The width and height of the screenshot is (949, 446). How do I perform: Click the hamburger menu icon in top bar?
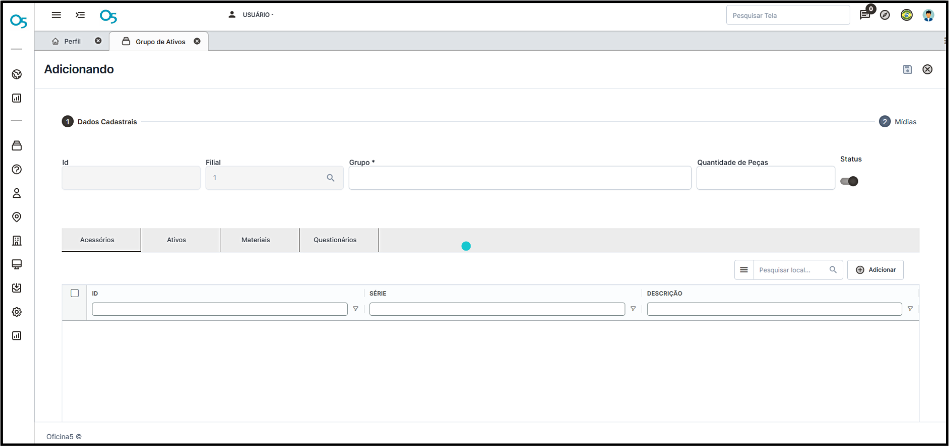click(x=57, y=15)
